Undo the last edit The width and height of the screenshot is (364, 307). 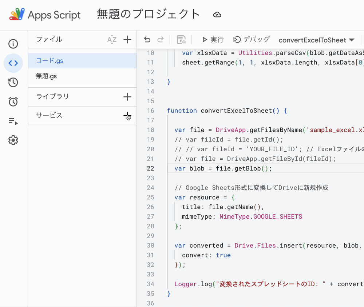click(147, 40)
